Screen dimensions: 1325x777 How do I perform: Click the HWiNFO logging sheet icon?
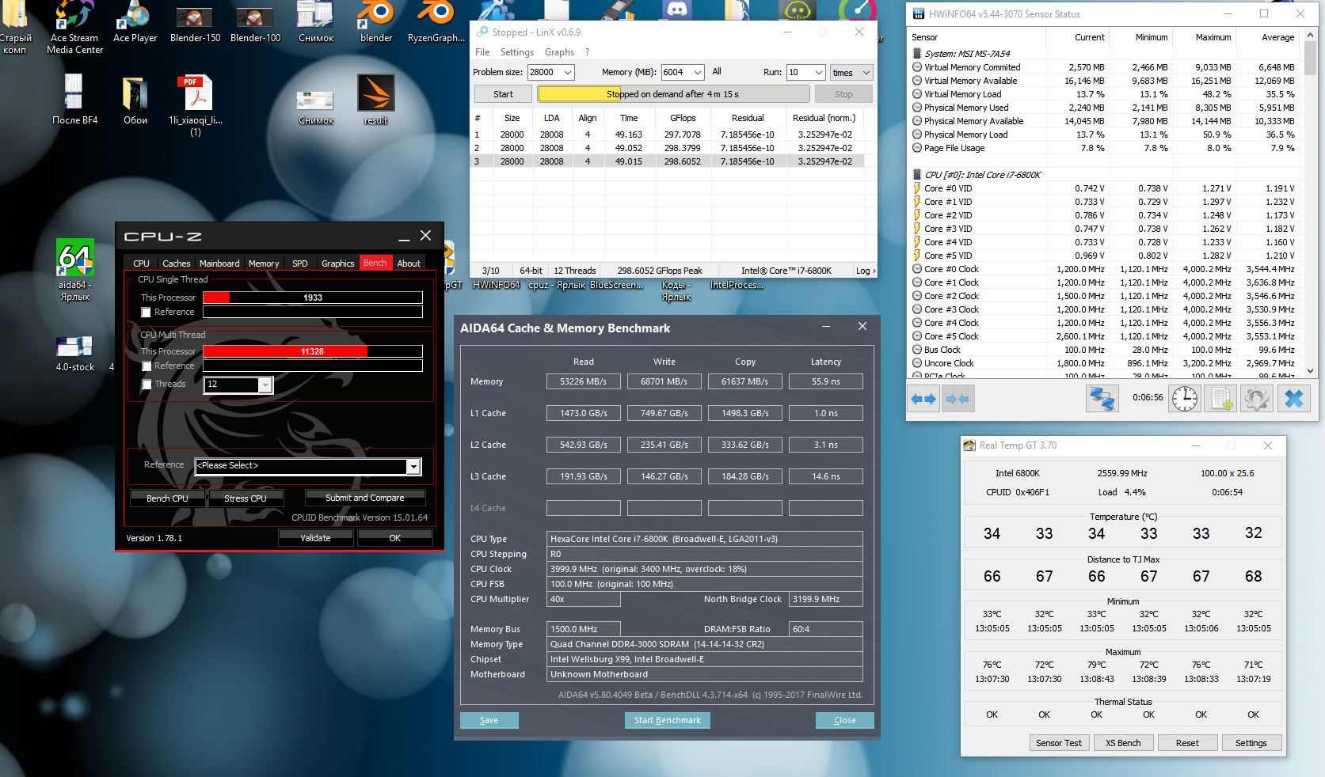[x=1220, y=398]
